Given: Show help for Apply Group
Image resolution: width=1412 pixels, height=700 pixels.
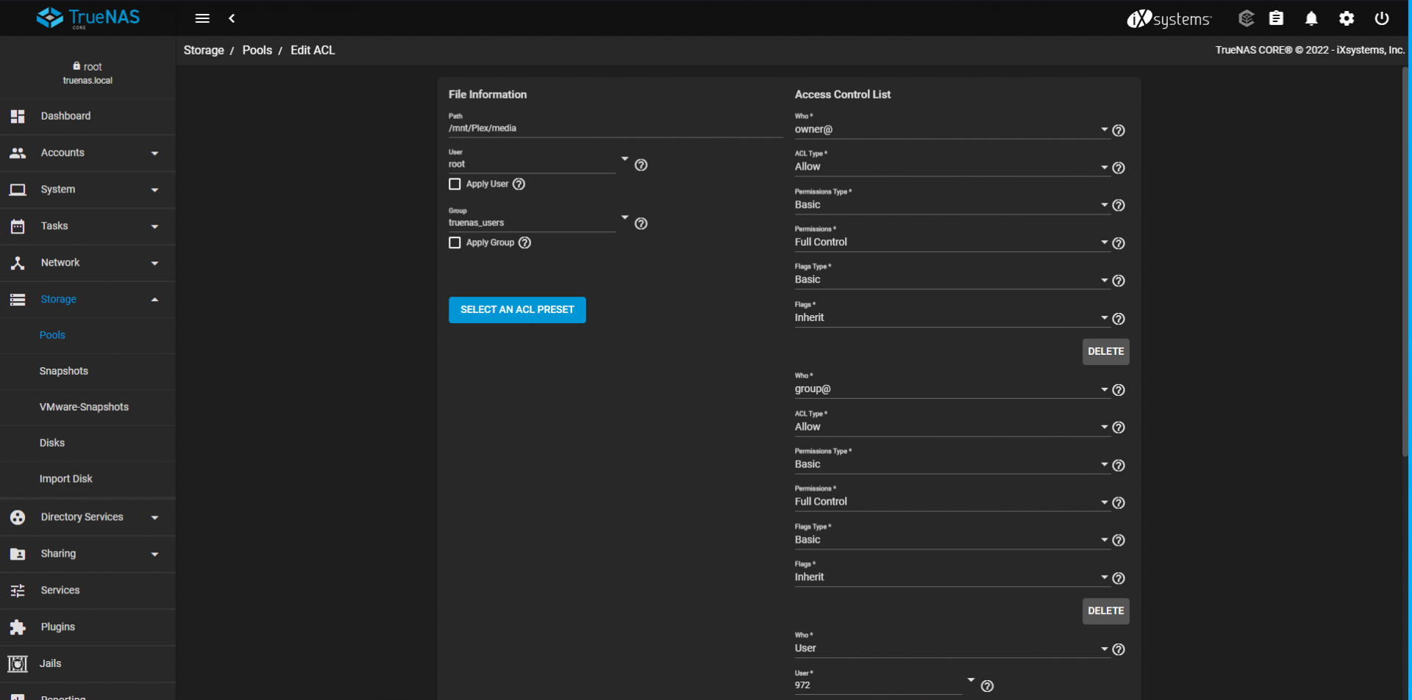Looking at the screenshot, I should [x=525, y=243].
